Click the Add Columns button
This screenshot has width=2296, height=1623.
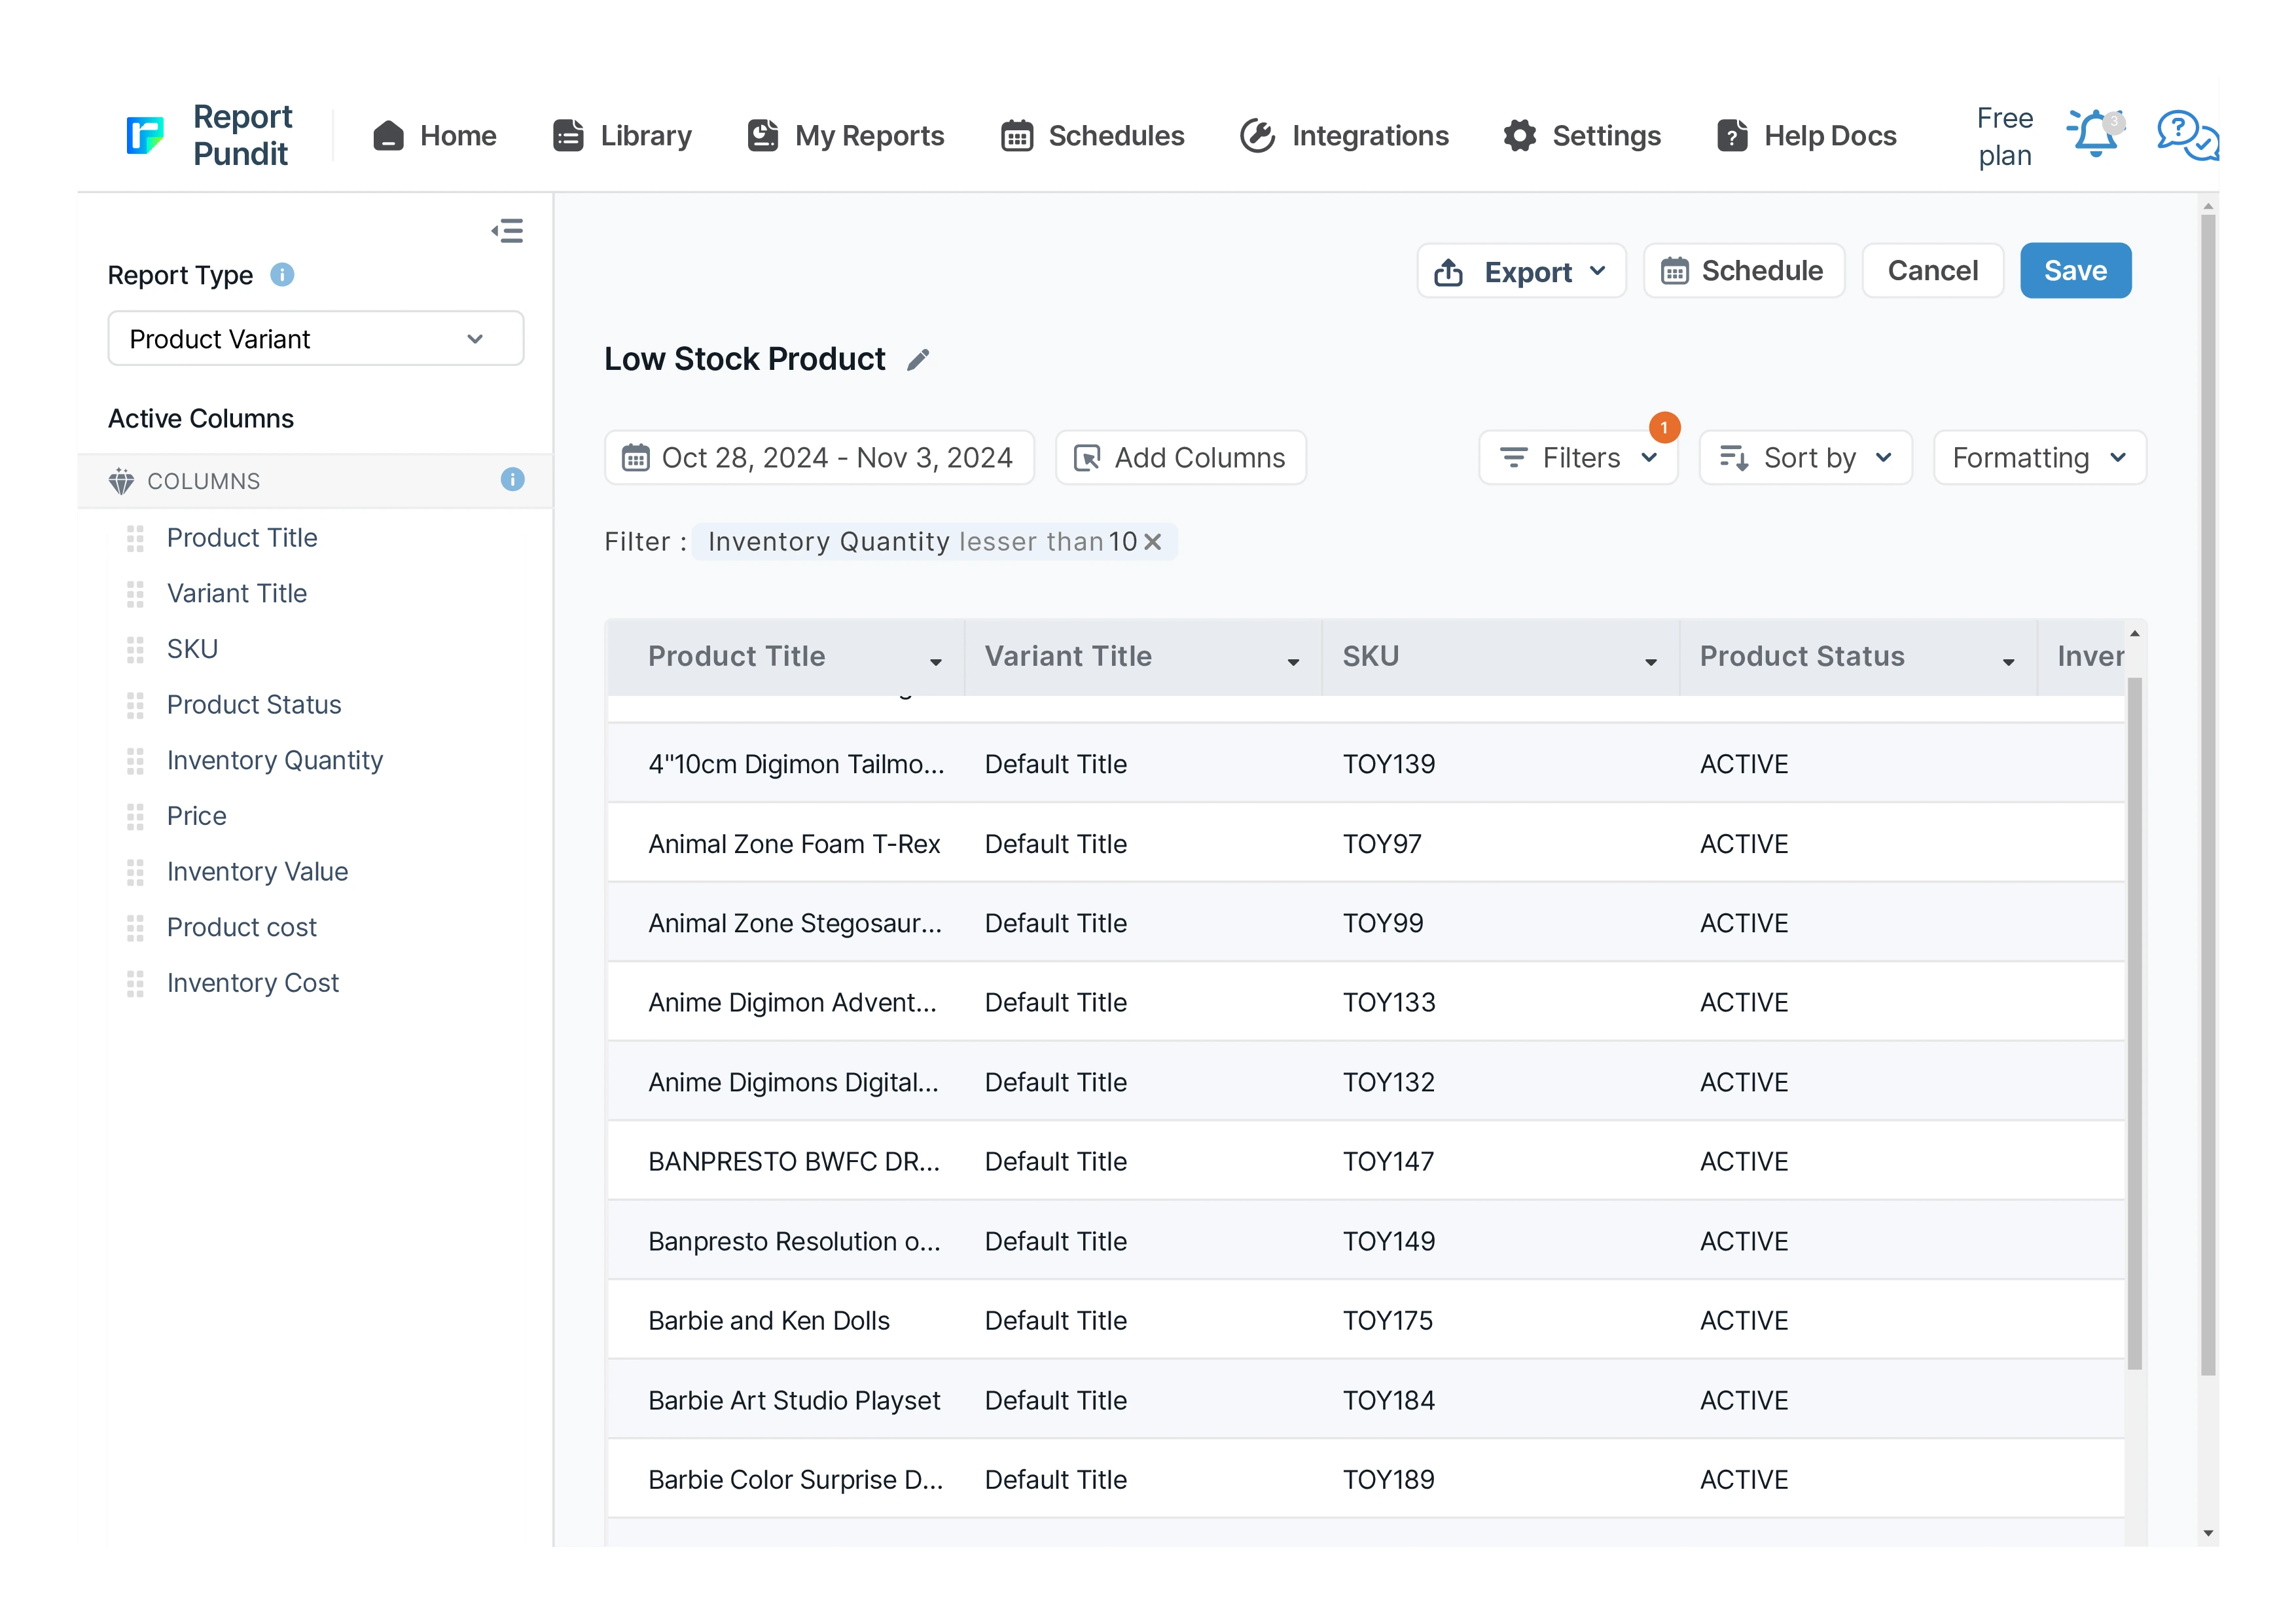[x=1180, y=458]
